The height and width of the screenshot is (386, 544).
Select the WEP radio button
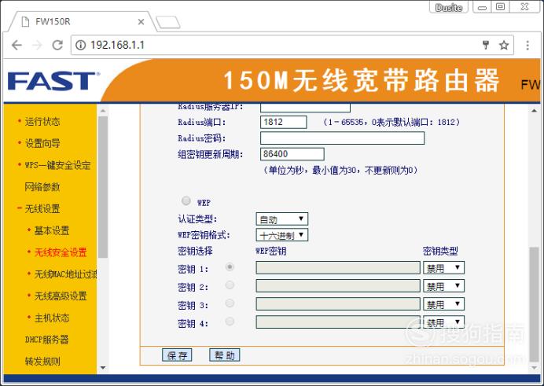tap(186, 200)
